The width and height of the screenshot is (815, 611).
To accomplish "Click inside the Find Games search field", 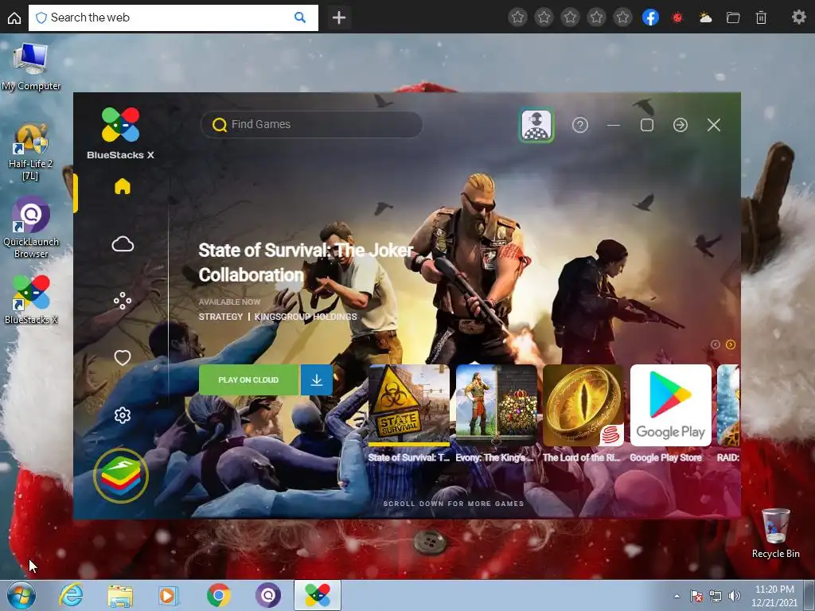I will pyautogui.click(x=312, y=125).
